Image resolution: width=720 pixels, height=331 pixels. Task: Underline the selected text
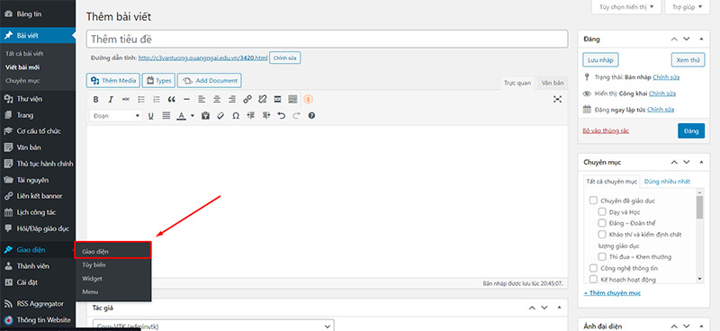(x=150, y=116)
